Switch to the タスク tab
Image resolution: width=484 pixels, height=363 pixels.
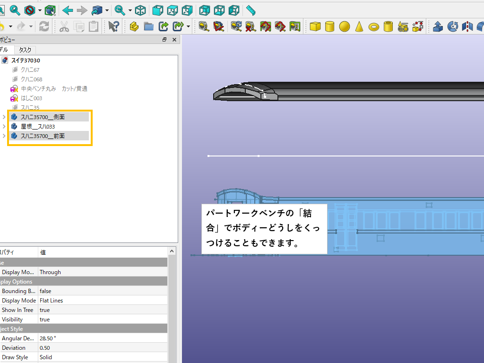(25, 50)
